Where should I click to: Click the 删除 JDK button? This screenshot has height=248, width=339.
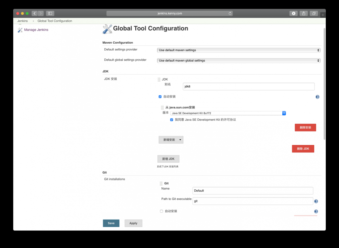tap(303, 148)
